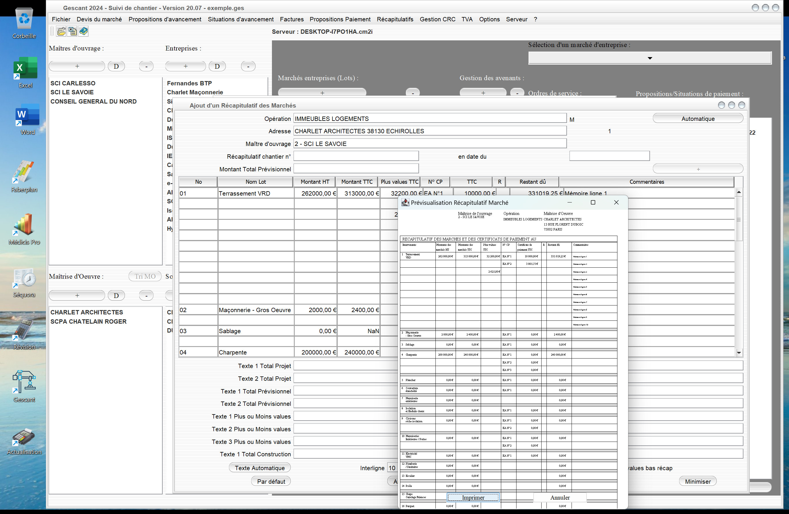Open the Médicis Pro desktop shortcut
789x514 pixels.
[x=24, y=229]
